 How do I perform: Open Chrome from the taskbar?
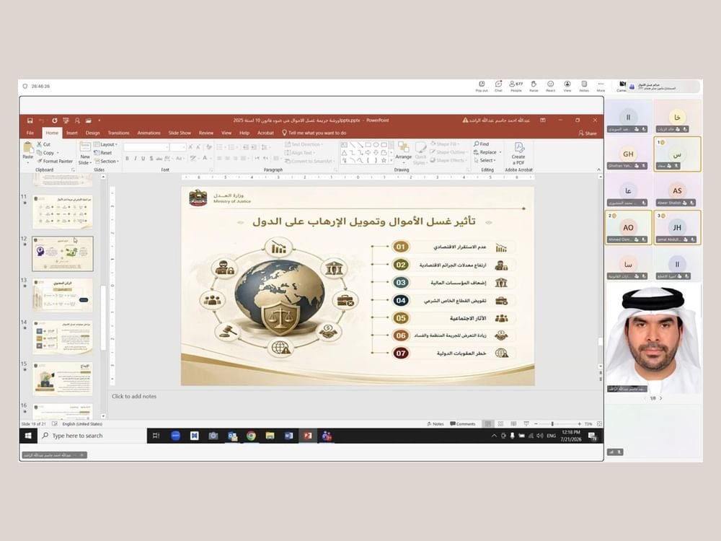click(x=251, y=436)
